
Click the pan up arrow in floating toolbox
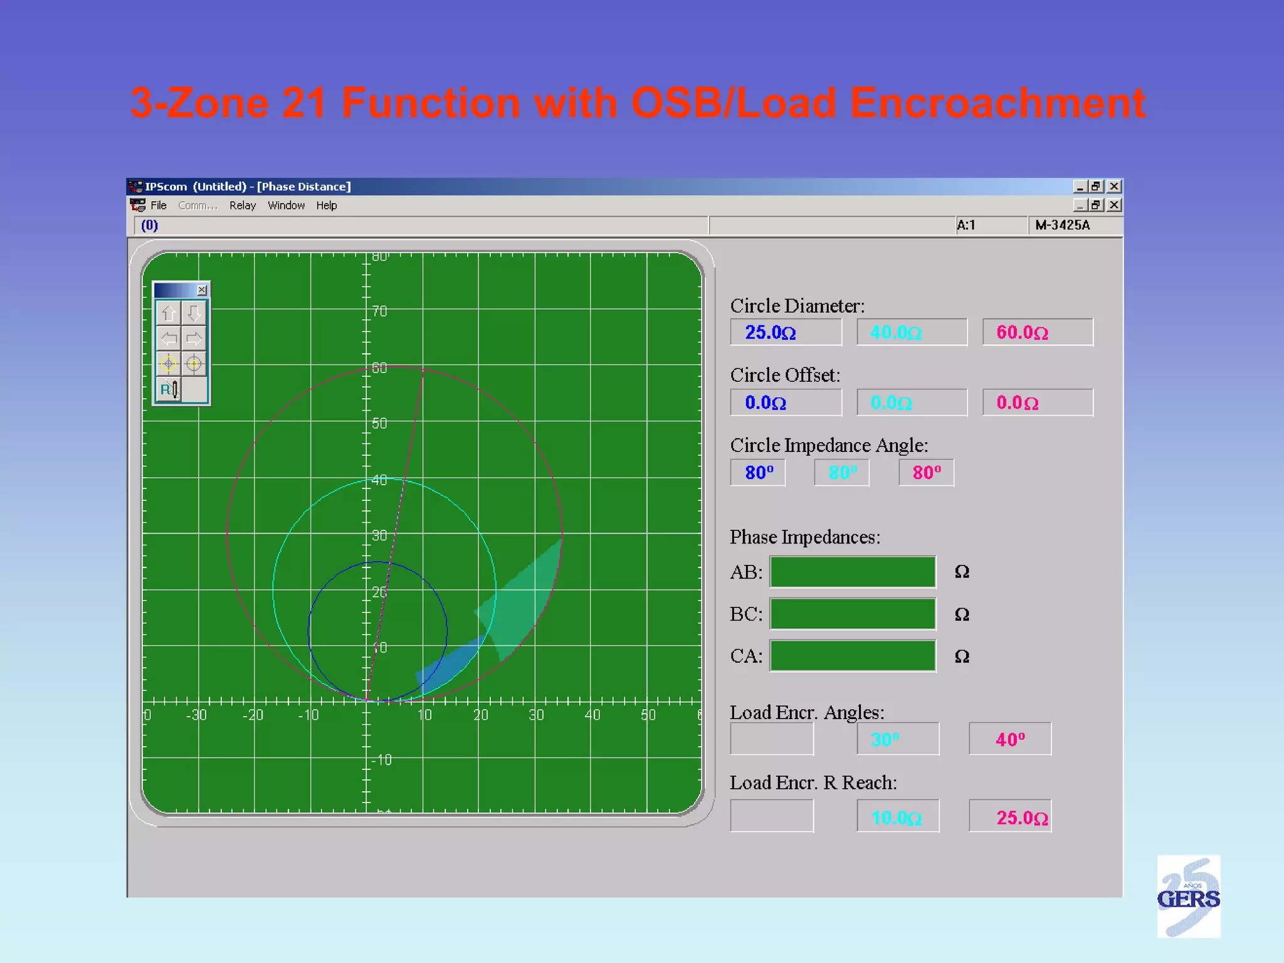tap(169, 312)
